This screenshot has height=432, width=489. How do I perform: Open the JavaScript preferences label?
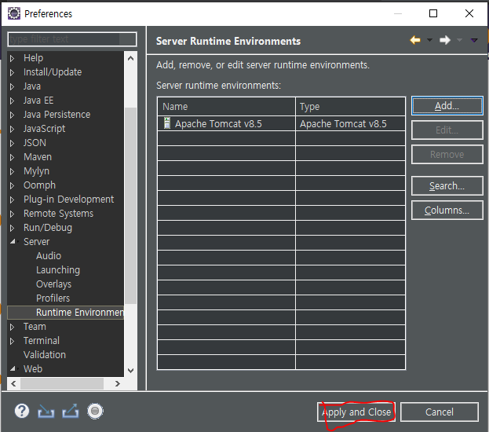[44, 129]
